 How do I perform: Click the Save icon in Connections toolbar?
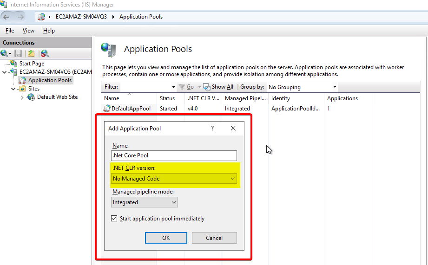(x=18, y=53)
